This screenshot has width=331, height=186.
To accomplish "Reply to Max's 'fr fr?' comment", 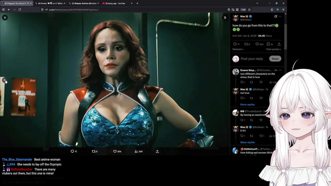I will pyautogui.click(x=242, y=136).
